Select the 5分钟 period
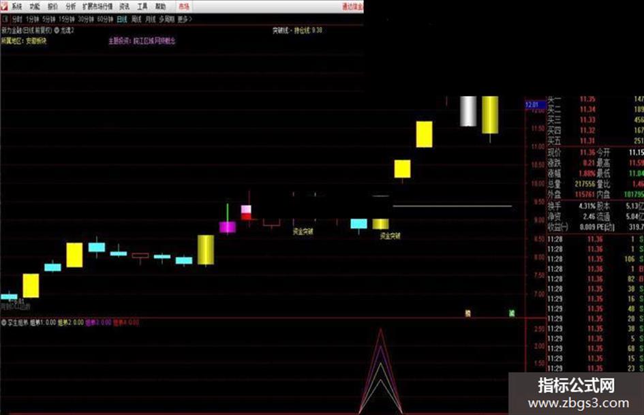This screenshot has width=644, height=415. [48, 19]
